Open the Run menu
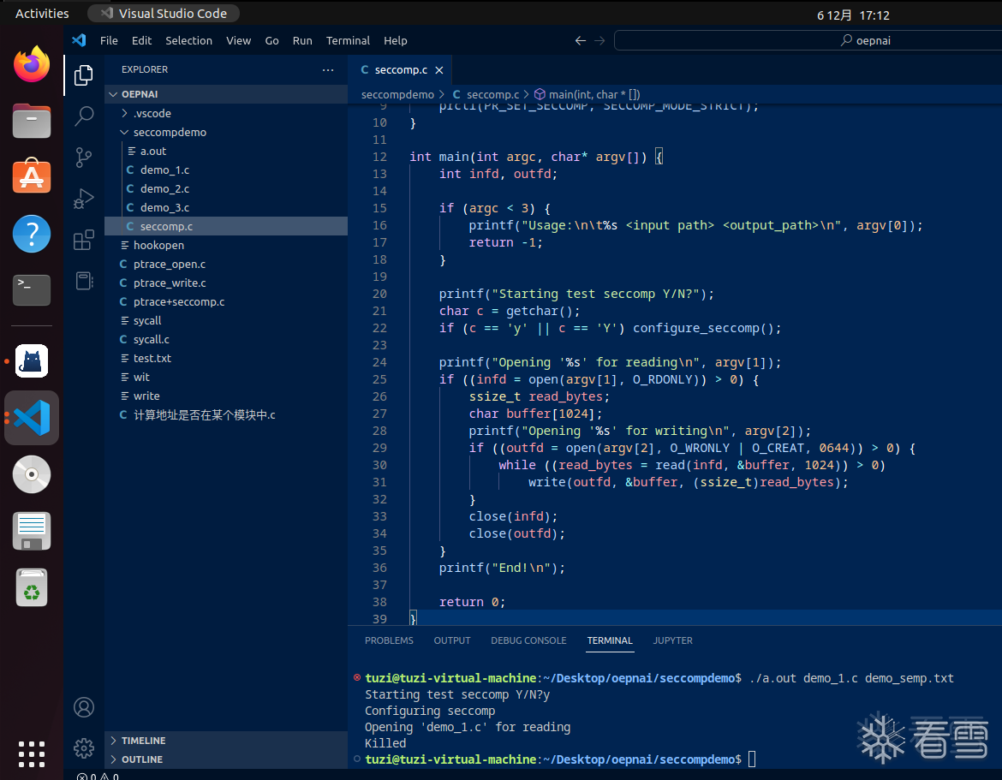1002x780 pixels. (x=302, y=40)
